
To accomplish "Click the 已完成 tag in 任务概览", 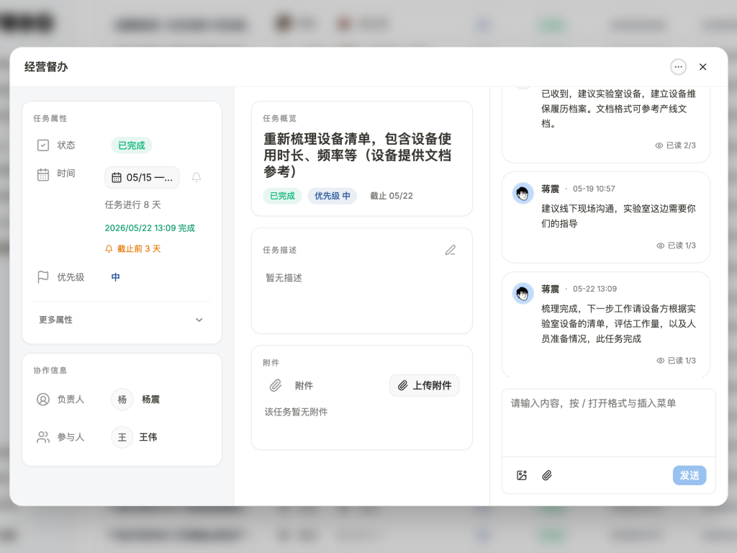I will (x=282, y=196).
